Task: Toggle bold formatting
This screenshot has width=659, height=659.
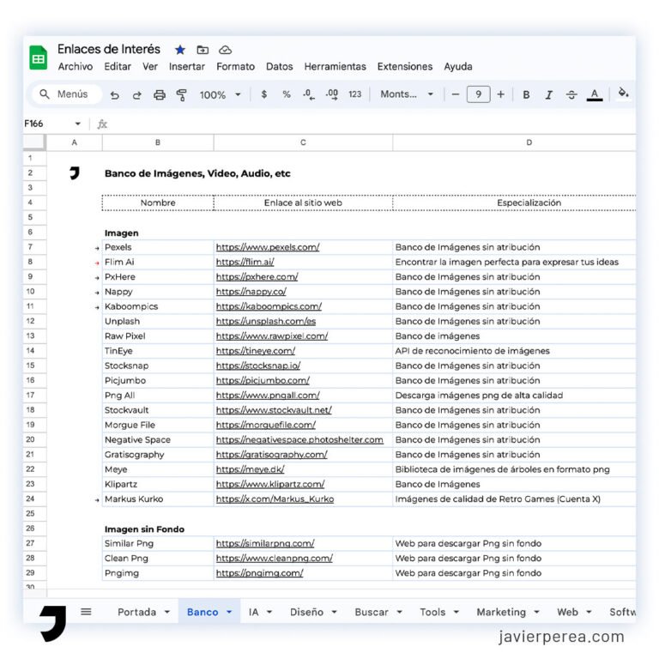Action: coord(526,95)
